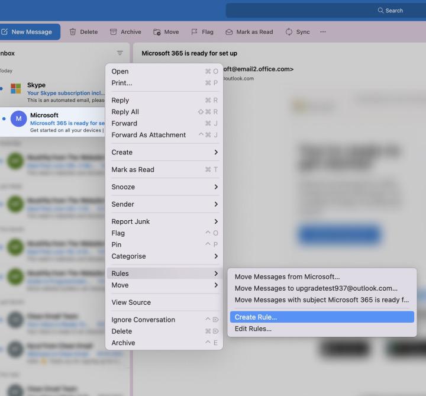Select Move Messages from Microsoft... option
The width and height of the screenshot is (426, 396).
(287, 276)
